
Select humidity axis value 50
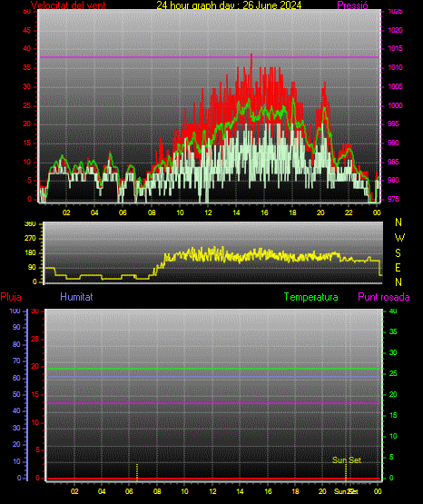click(16, 394)
